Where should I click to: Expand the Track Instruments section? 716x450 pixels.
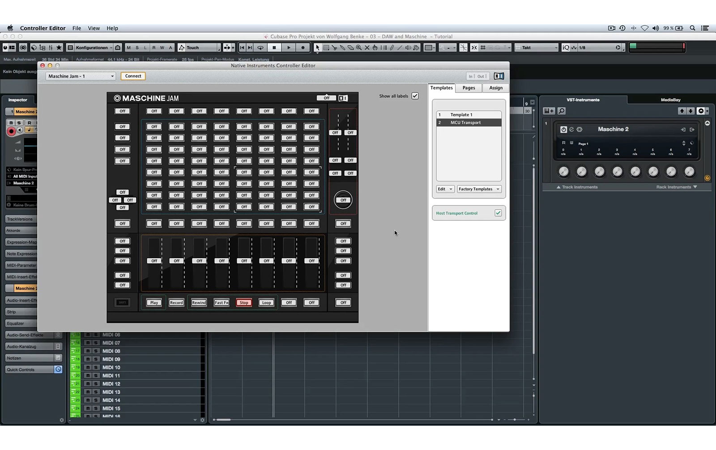pos(577,187)
